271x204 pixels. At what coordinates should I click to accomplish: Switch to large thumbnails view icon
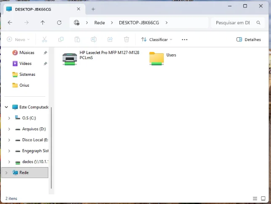point(263,199)
